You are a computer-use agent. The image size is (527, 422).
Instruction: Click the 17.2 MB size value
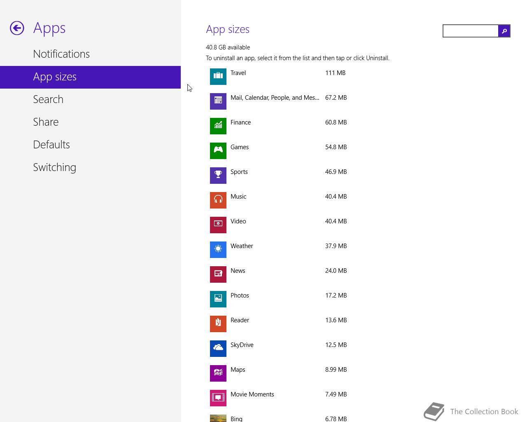336,295
